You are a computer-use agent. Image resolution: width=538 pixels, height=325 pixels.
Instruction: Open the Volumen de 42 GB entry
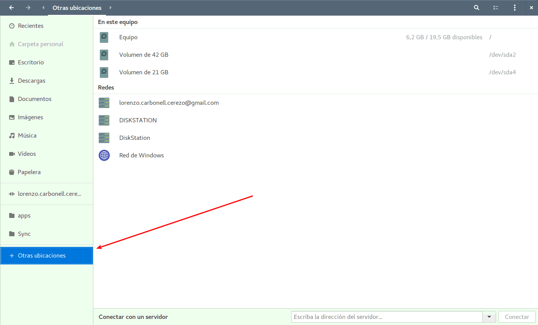(x=144, y=55)
